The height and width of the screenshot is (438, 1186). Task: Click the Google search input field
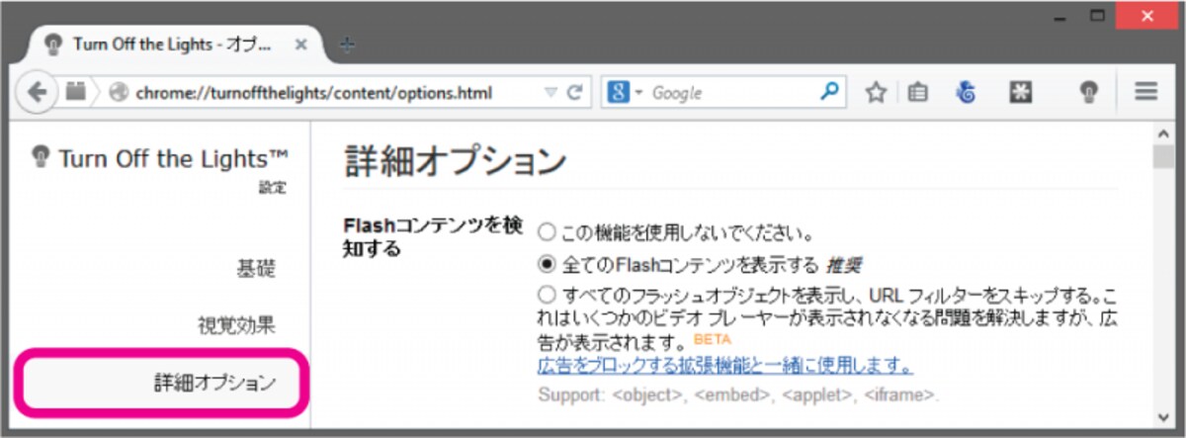pos(731,93)
